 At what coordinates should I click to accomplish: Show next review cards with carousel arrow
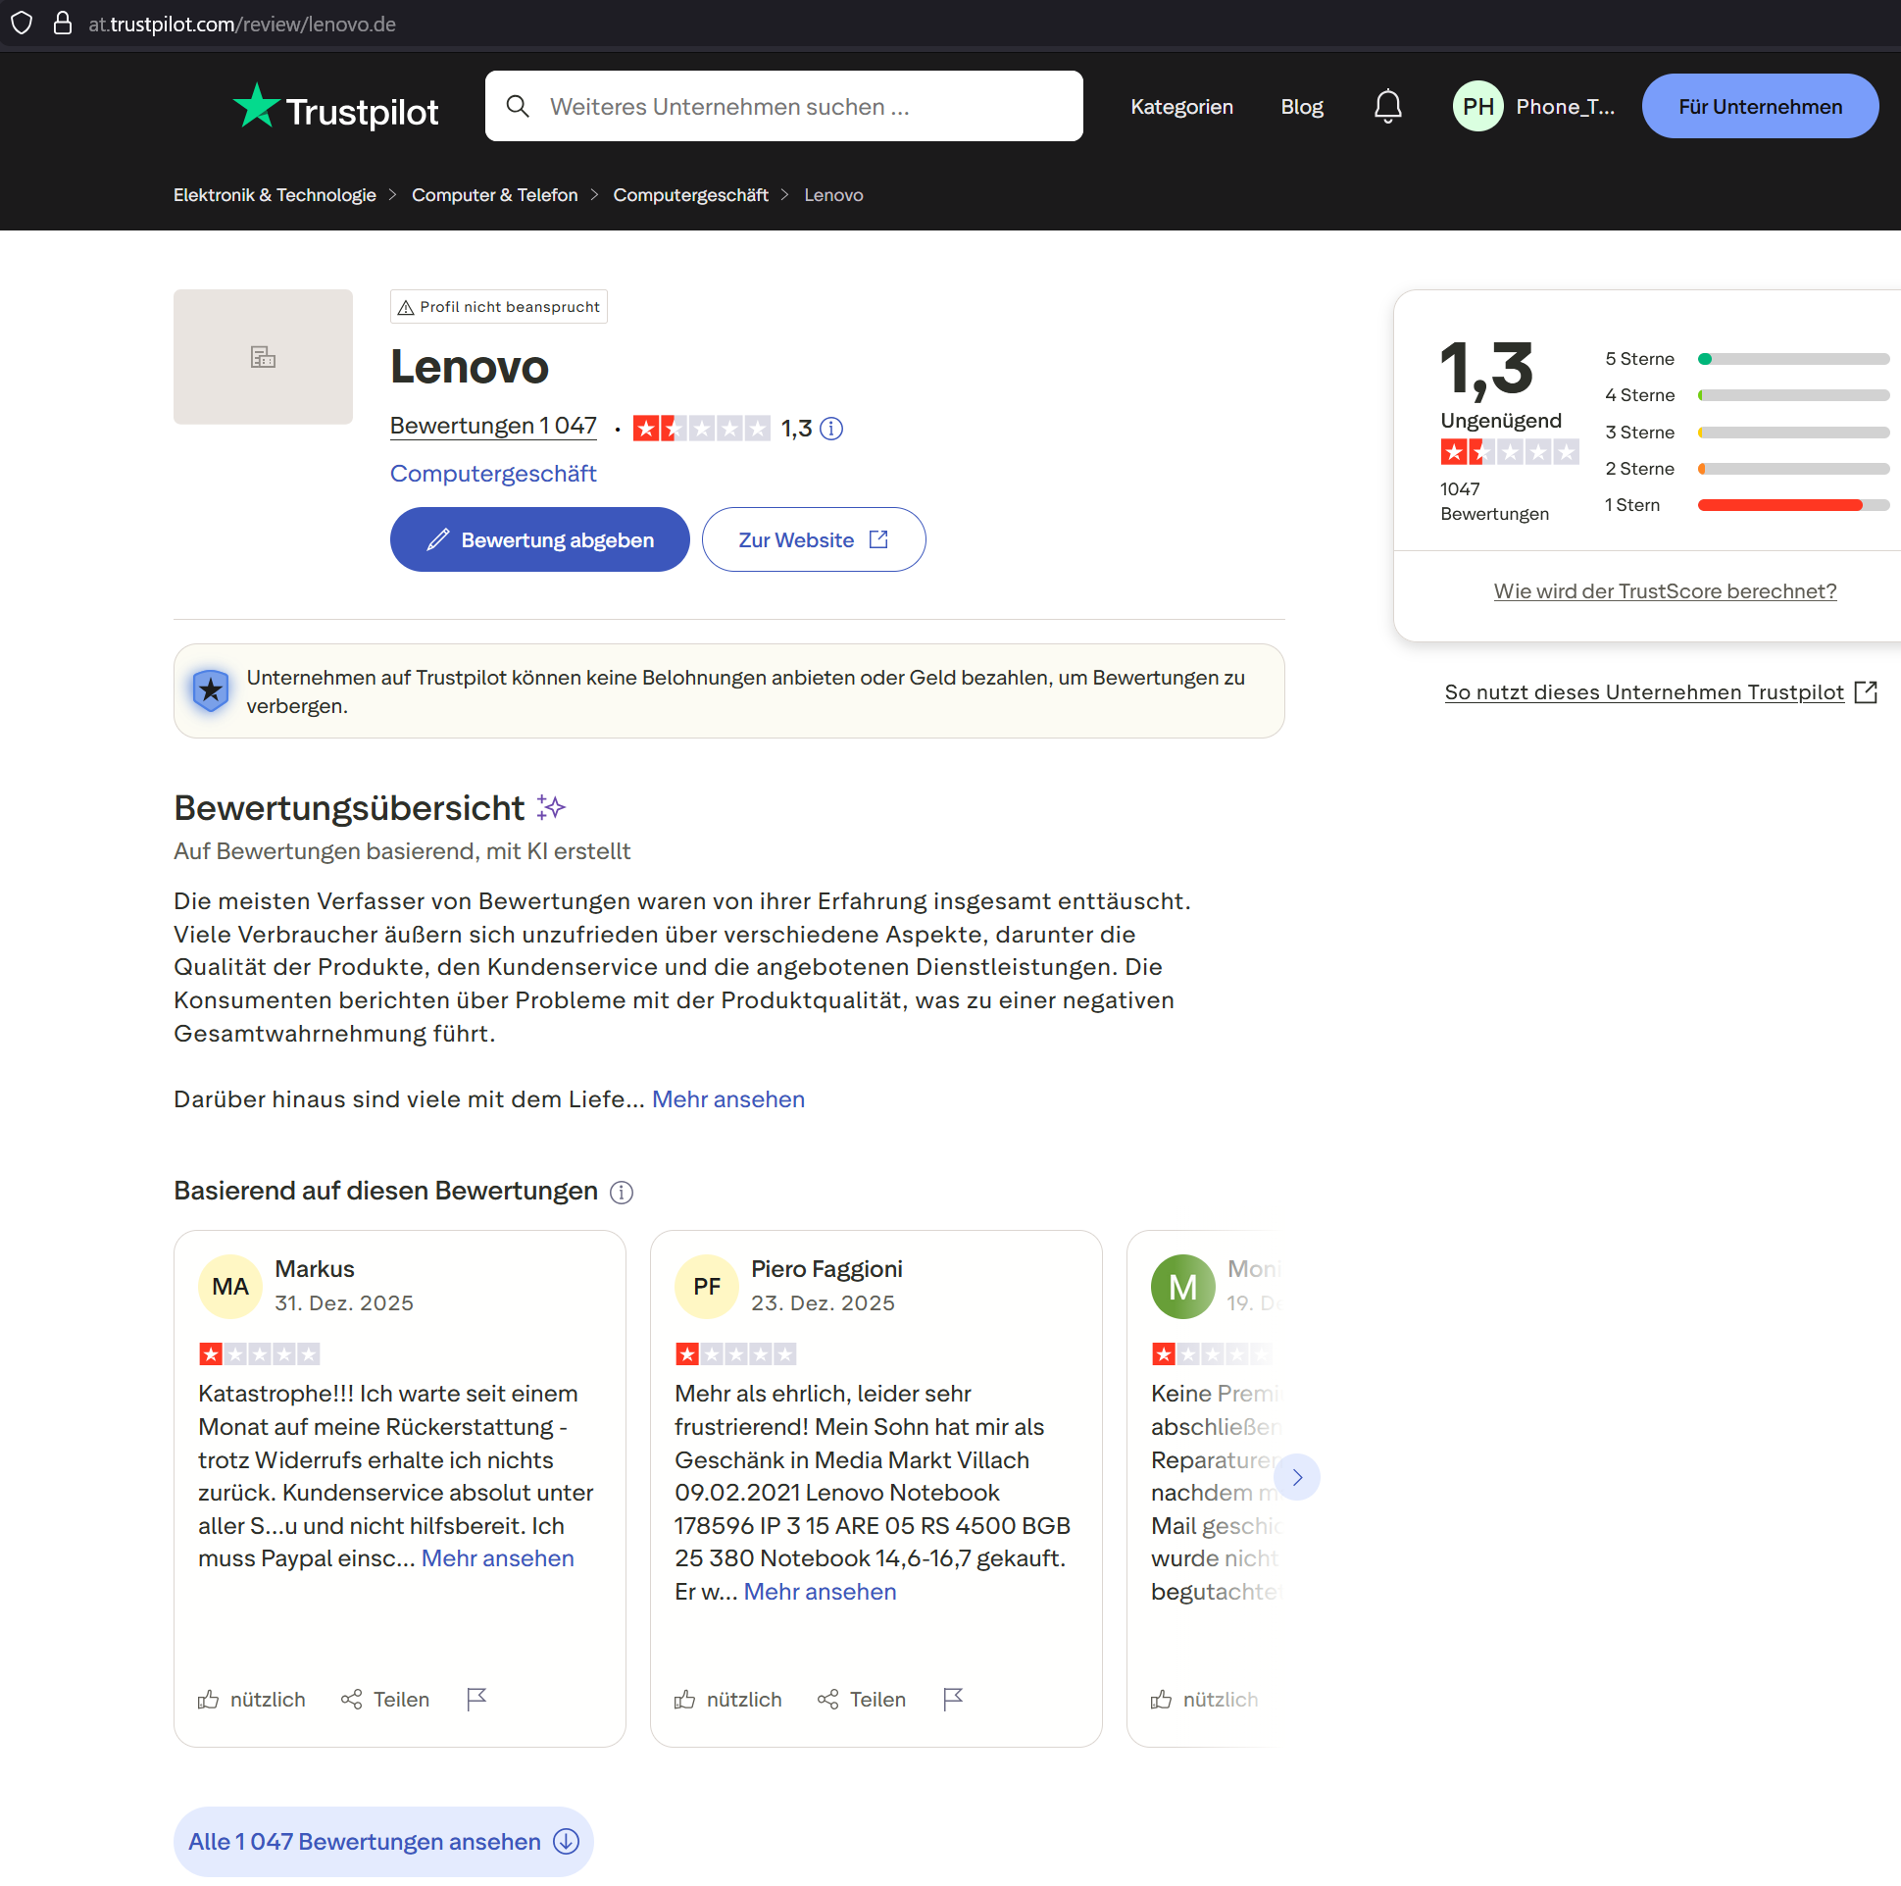pos(1297,1476)
